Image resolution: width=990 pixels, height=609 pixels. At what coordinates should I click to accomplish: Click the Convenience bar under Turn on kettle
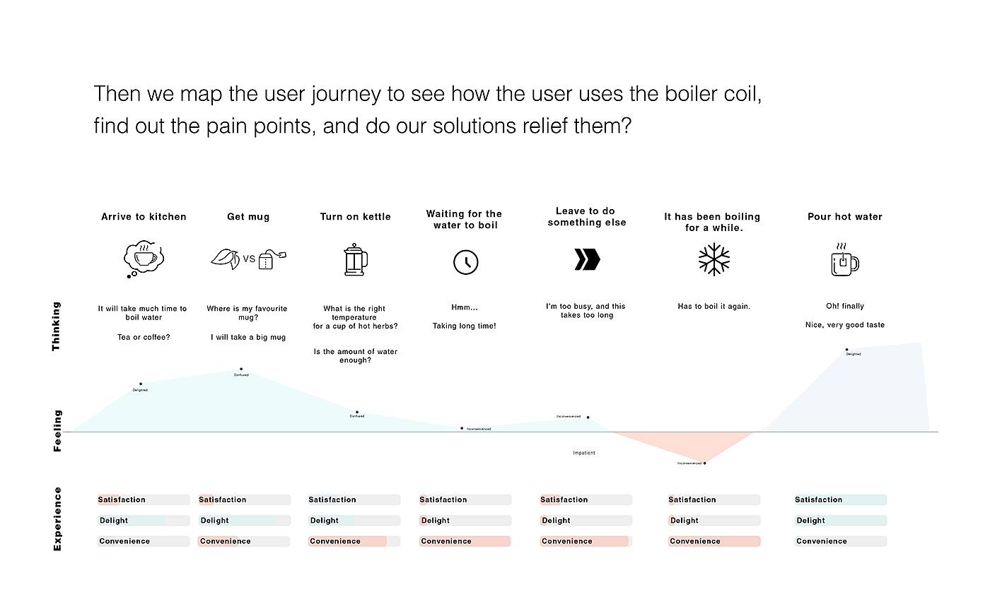(x=354, y=541)
